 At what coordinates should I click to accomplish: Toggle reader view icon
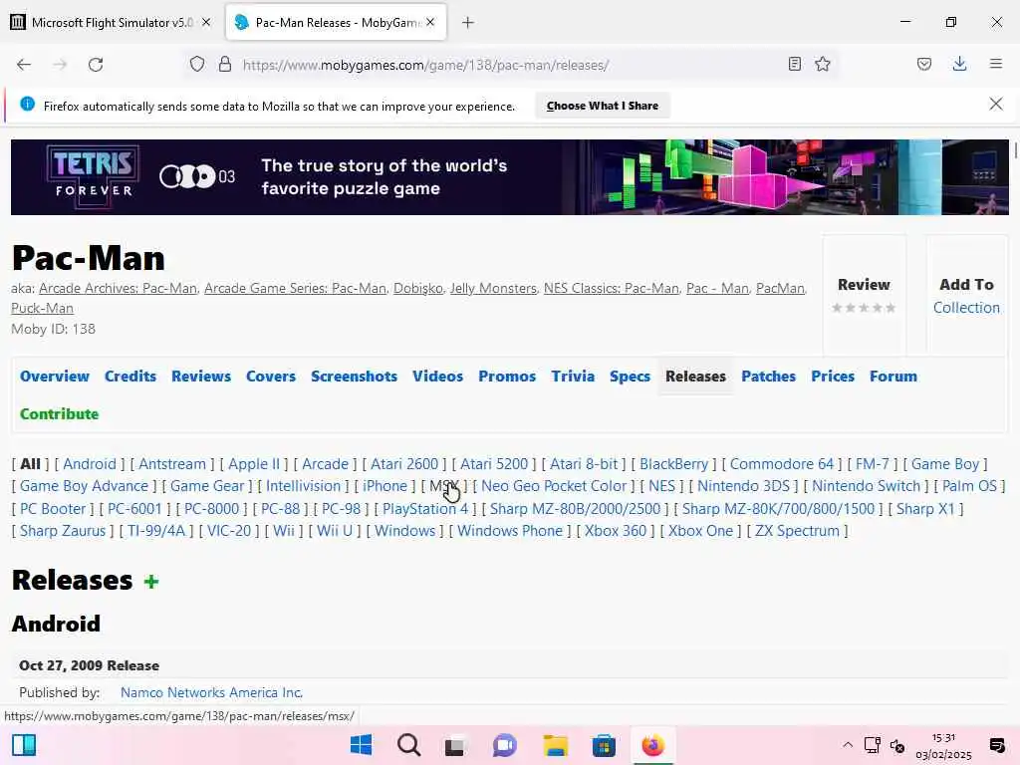click(794, 64)
